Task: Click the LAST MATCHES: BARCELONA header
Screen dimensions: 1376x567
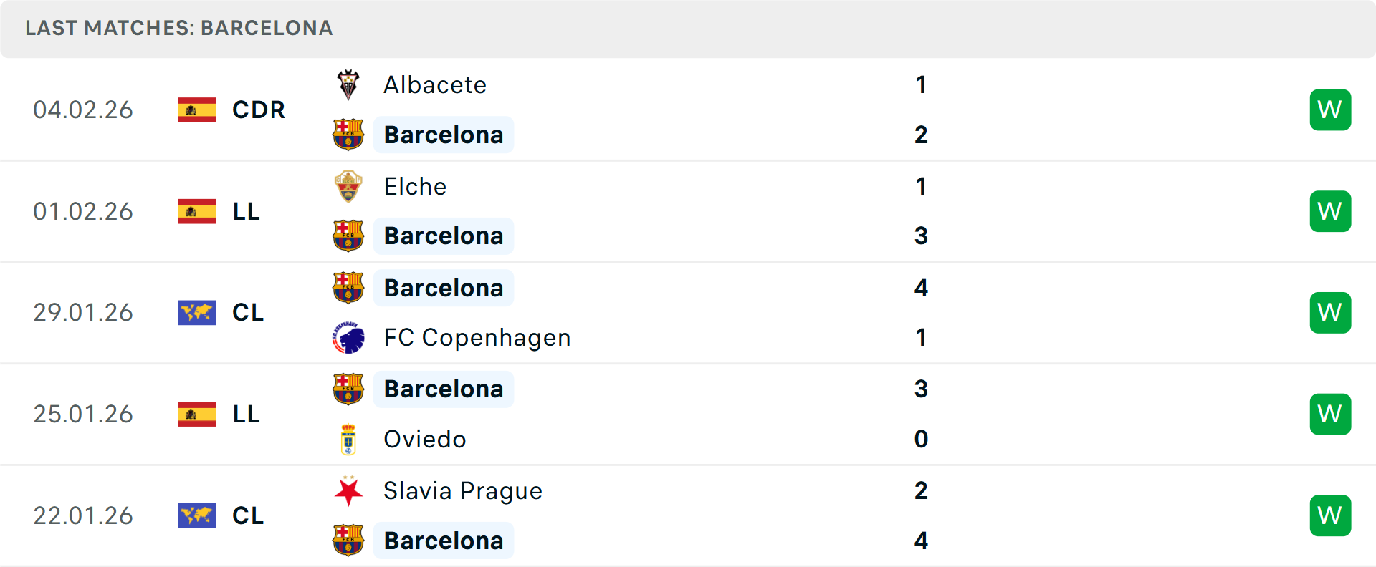Action: 178,28
